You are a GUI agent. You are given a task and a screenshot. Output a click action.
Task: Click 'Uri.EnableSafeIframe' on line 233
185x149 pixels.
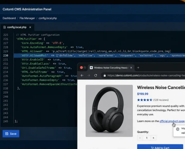click(38, 68)
